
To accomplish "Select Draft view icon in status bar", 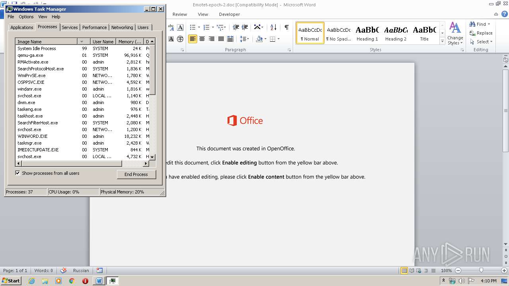I will point(433,271).
